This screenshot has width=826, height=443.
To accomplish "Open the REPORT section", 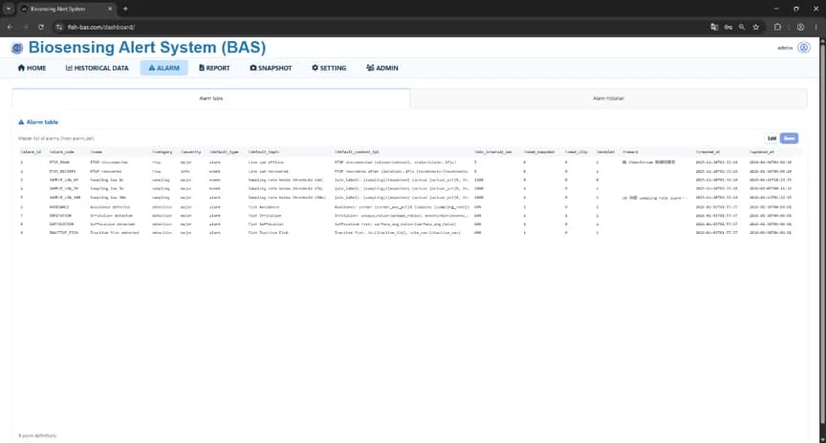I will pos(214,68).
